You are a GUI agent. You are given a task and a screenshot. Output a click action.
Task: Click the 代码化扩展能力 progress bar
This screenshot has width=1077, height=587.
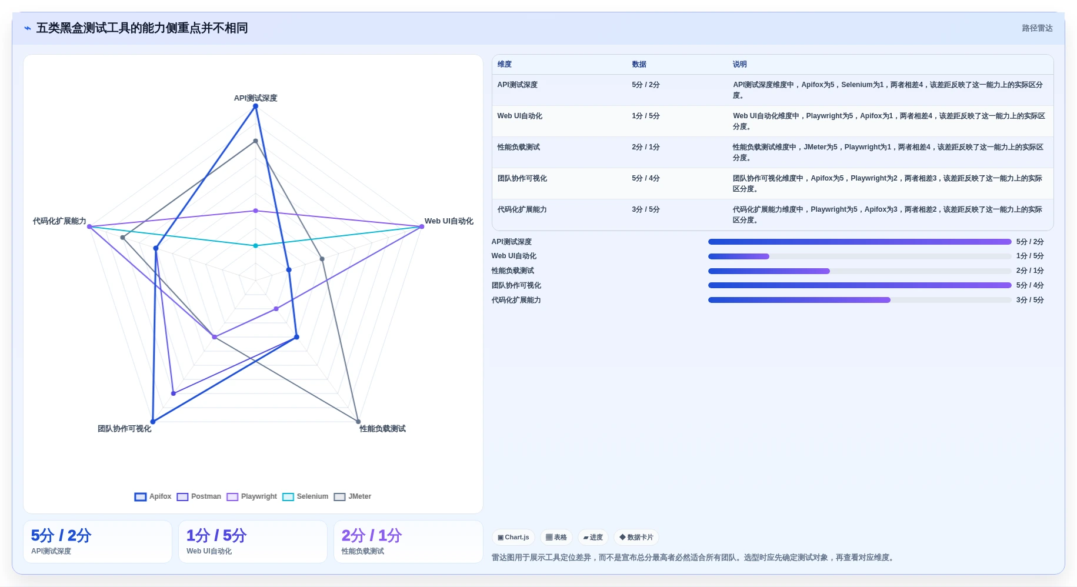coord(859,300)
